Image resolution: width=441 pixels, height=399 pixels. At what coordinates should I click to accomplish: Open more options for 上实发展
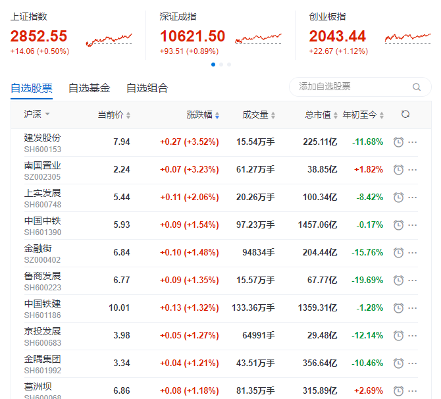pyautogui.click(x=412, y=198)
